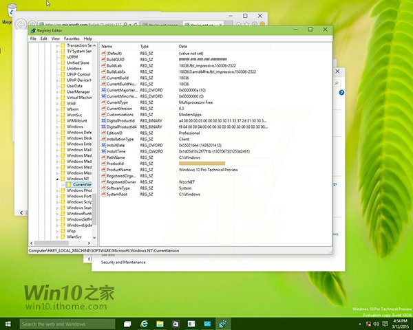Select the Customizations value icon
The image size is (413, 330).
[x=103, y=115]
